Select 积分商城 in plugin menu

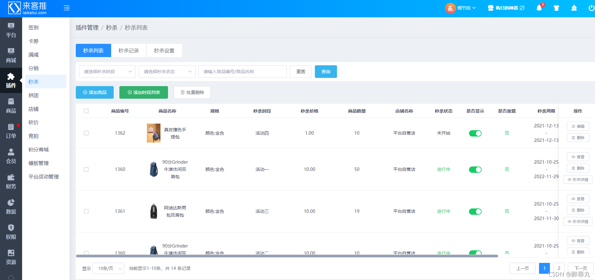pos(46,149)
